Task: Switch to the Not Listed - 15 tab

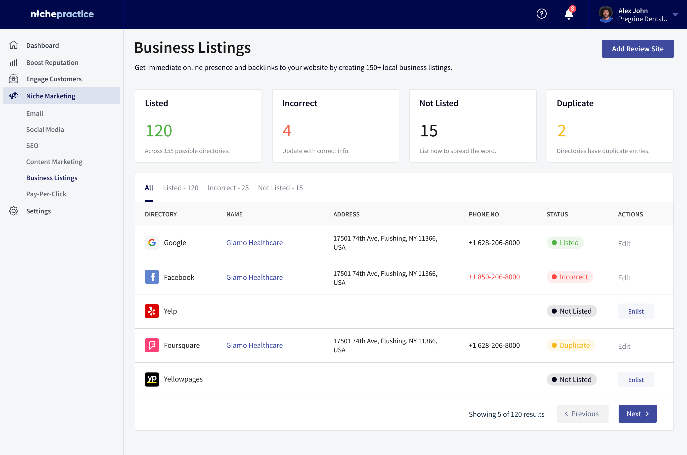Action: [x=280, y=188]
